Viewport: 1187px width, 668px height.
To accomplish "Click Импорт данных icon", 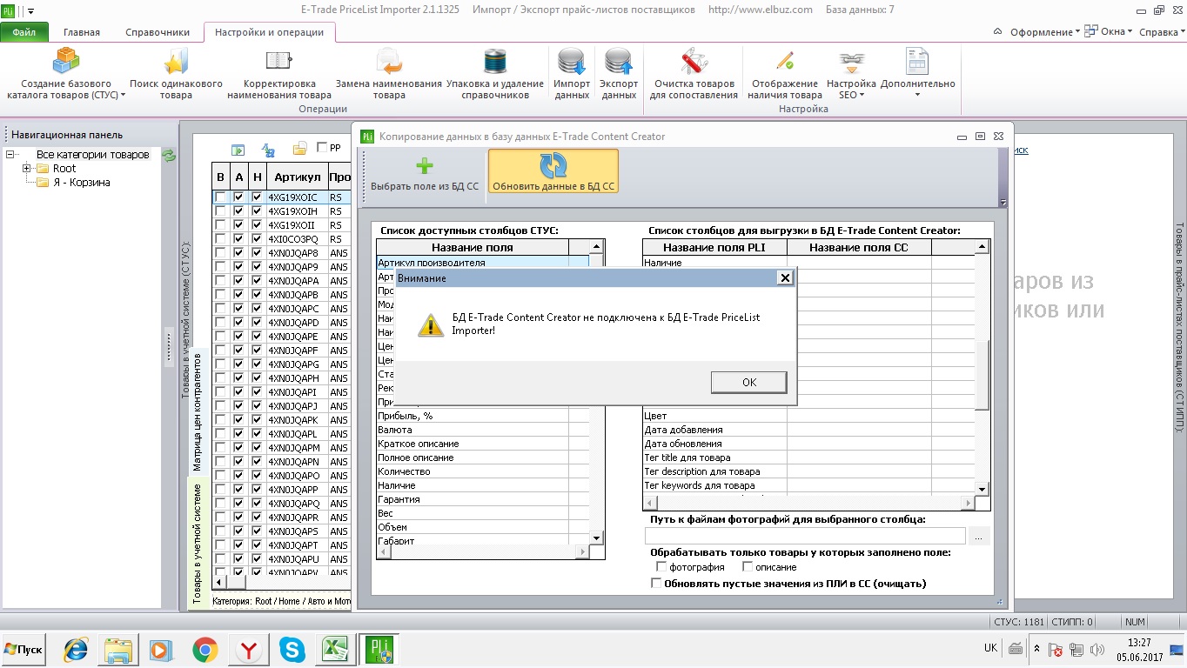I will coord(572,74).
